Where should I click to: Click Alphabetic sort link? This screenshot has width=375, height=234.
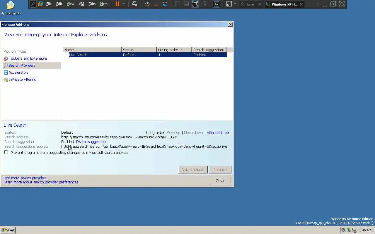(x=219, y=133)
